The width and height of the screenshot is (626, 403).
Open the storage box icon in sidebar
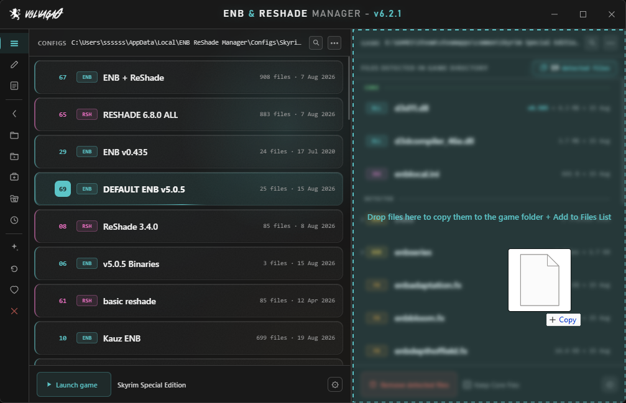(14, 199)
